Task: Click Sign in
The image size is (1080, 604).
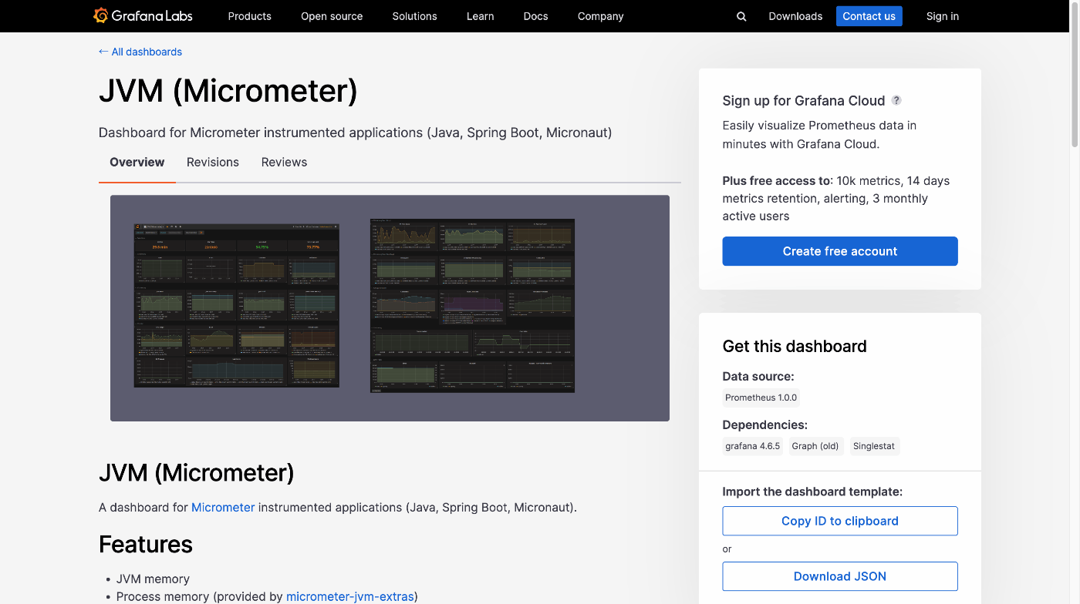Action: click(943, 16)
